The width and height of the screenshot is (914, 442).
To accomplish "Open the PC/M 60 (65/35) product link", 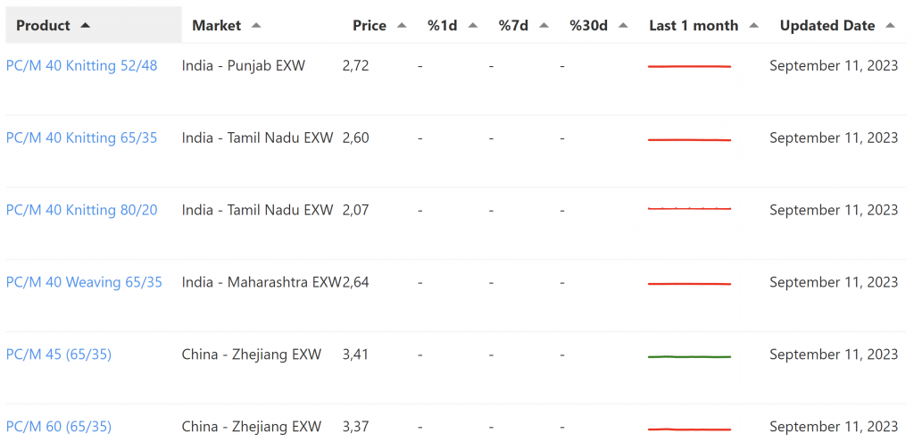I will (x=59, y=427).
